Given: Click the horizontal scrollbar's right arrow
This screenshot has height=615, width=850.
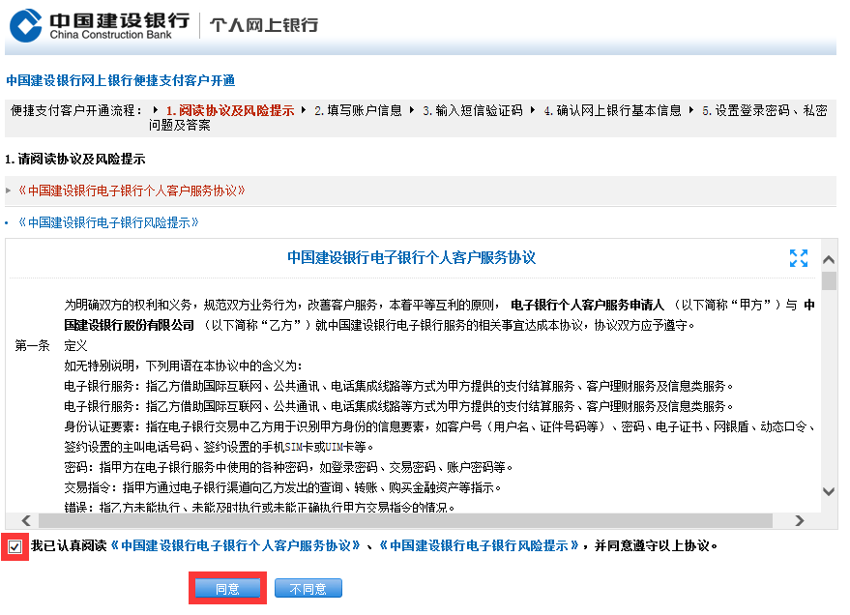Looking at the screenshot, I should click(x=800, y=520).
